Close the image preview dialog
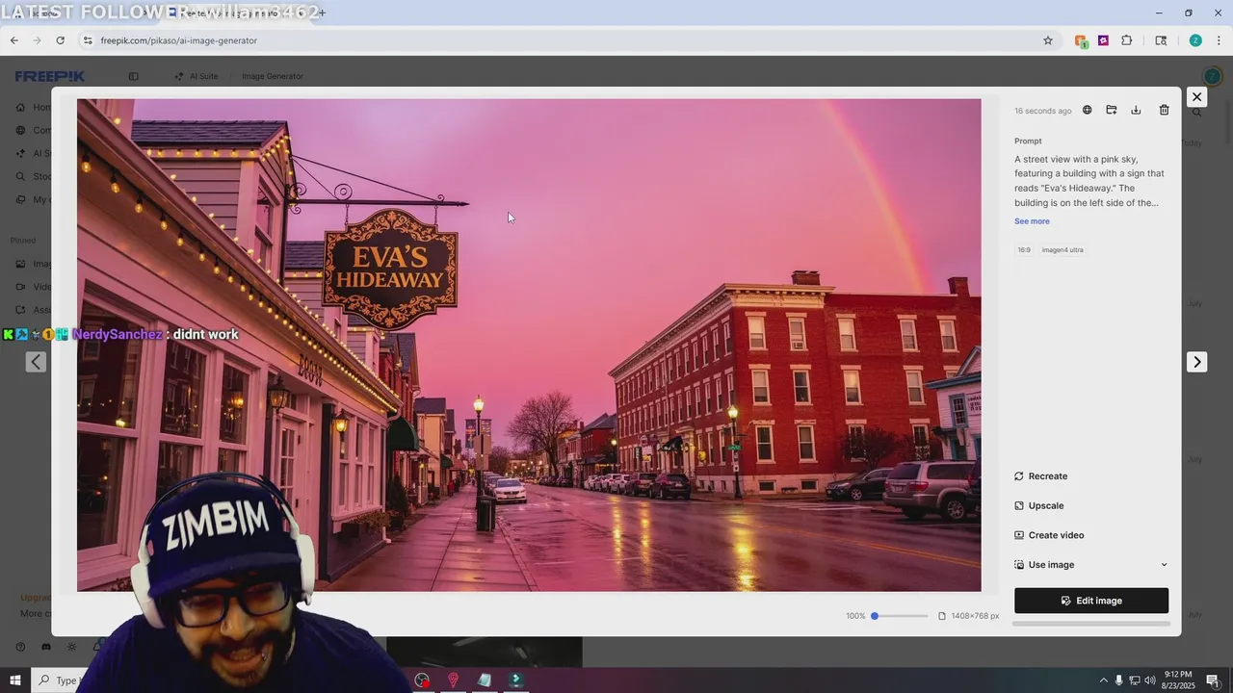Image resolution: width=1233 pixels, height=693 pixels. [x=1196, y=97]
